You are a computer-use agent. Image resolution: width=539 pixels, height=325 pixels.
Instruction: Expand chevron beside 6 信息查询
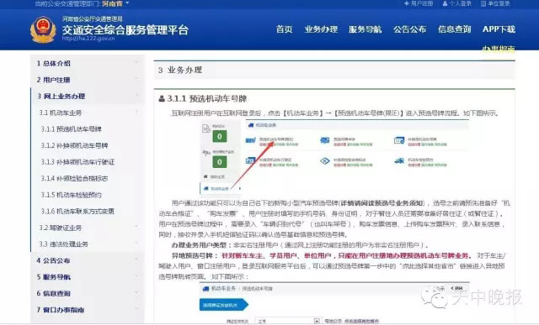(x=136, y=292)
